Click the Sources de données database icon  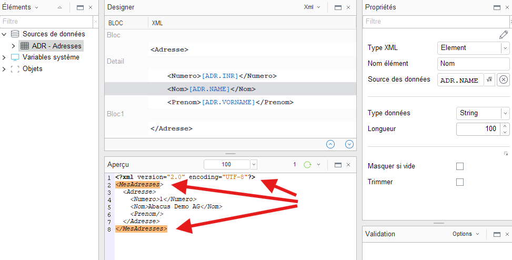point(15,34)
